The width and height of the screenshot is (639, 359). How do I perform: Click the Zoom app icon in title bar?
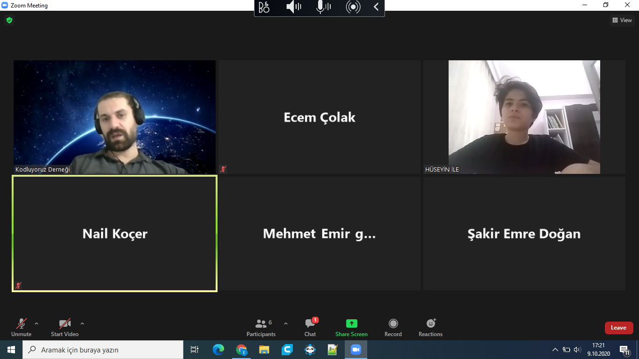point(5,6)
